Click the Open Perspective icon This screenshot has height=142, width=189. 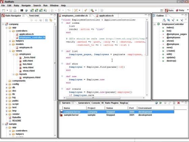(162, 10)
